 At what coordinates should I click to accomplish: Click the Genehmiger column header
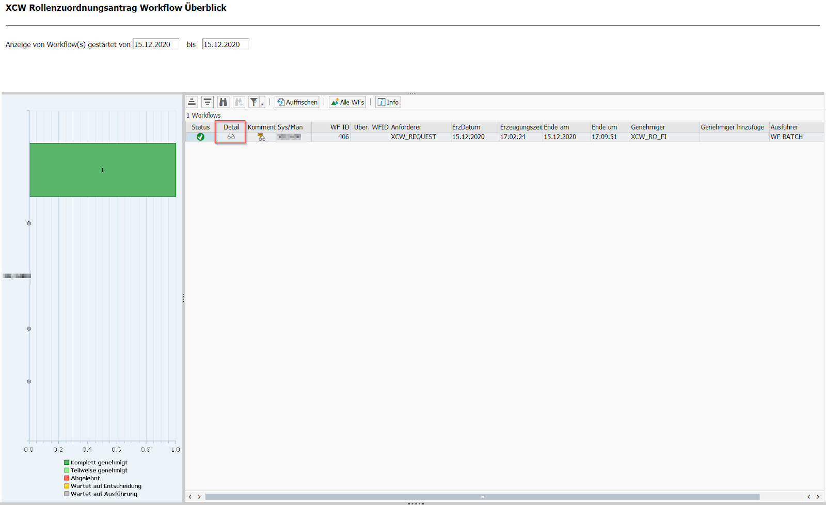(x=664, y=127)
